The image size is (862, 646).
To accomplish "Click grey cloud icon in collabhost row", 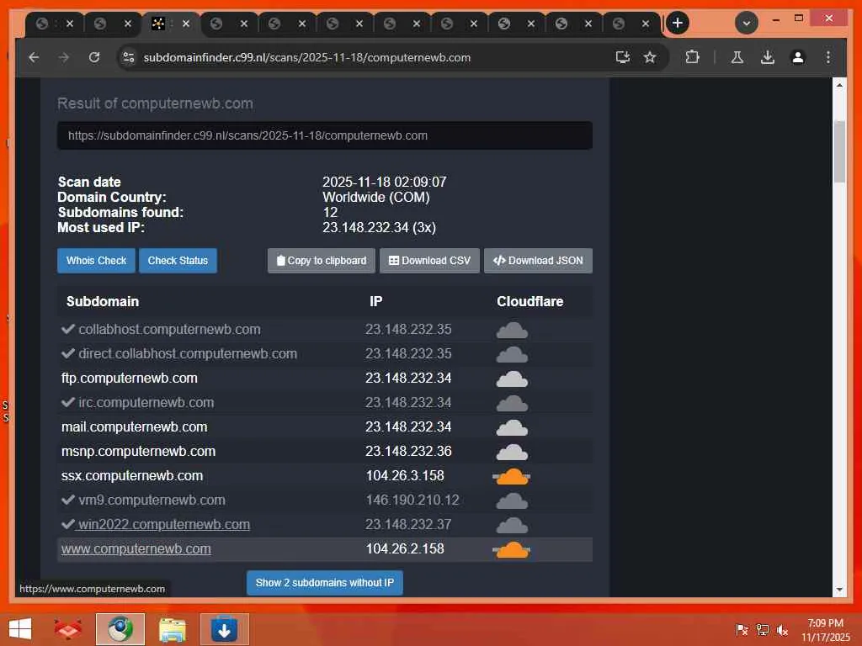I will click(x=512, y=330).
